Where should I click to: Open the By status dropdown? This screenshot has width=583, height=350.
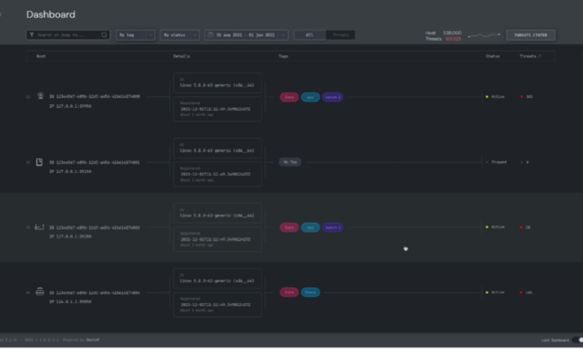179,35
